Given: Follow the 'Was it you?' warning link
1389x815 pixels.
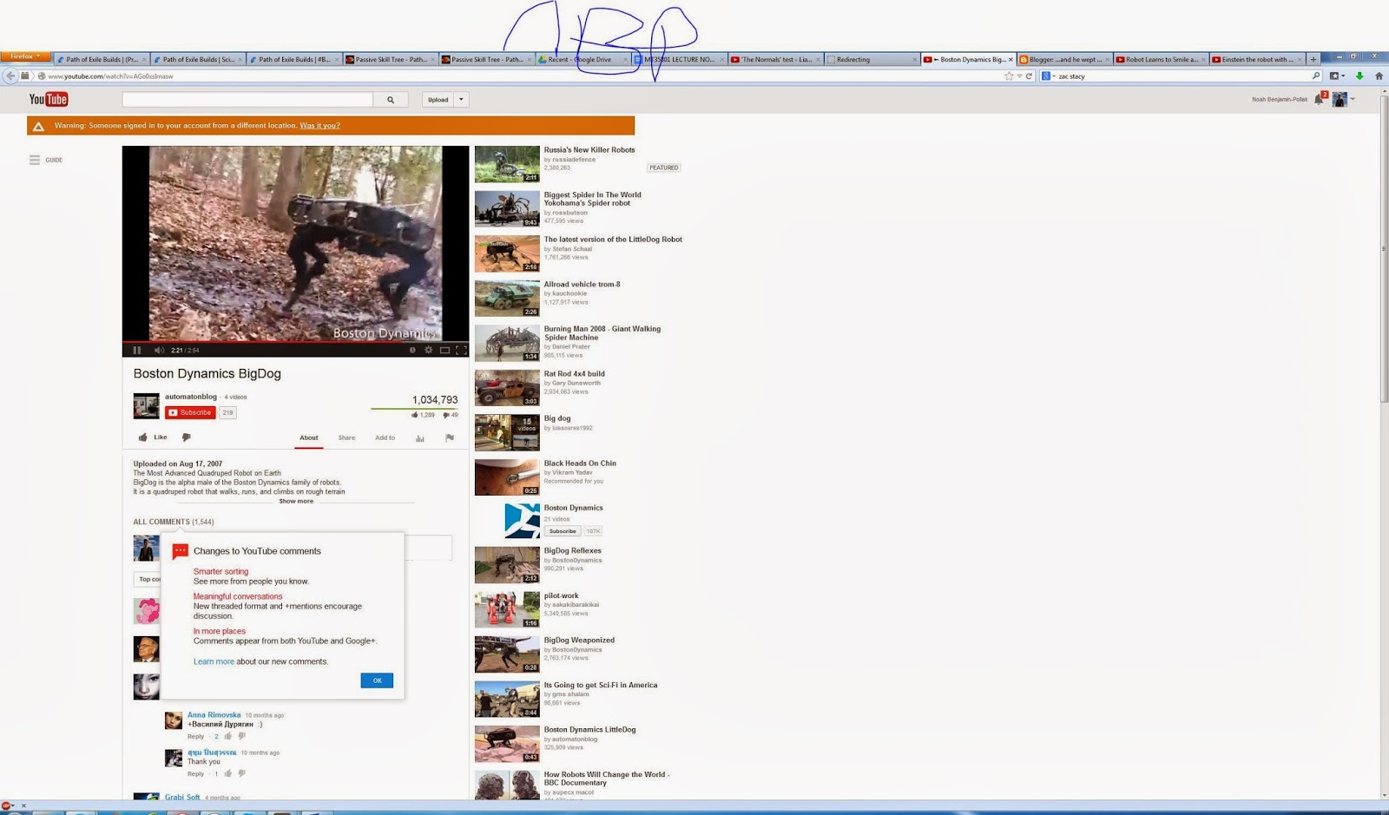Looking at the screenshot, I should pyautogui.click(x=319, y=126).
